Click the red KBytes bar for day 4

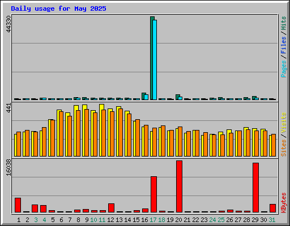pos(43,208)
